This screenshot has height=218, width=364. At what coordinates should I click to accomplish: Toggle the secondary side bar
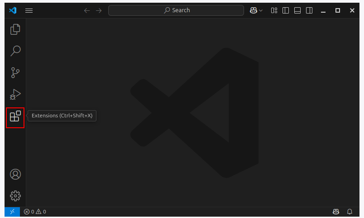tap(309, 10)
